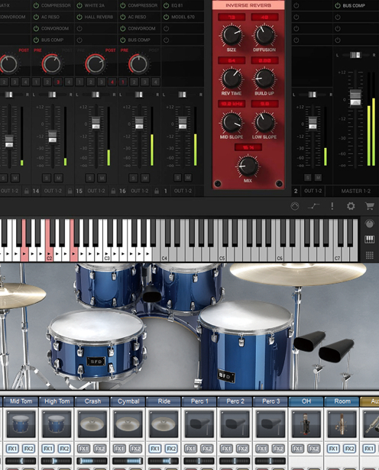
Task: Open the WHITE 2A effect slot name
Action: 95,5
